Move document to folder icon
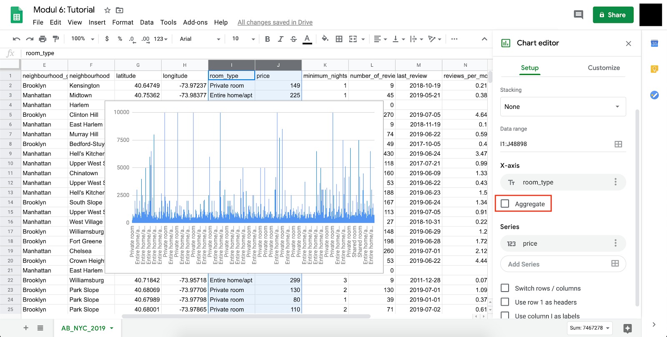Viewport: 667px width, 337px height. (120, 10)
